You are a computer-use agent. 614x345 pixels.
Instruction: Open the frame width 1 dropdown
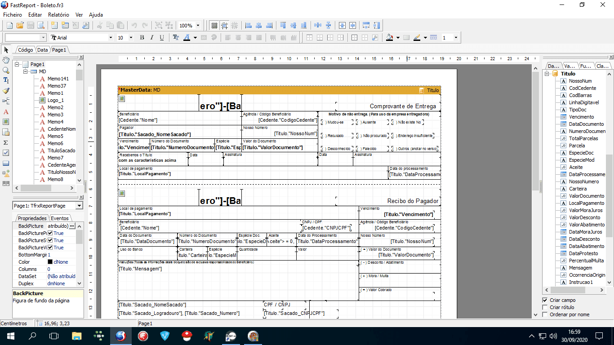pyautogui.click(x=456, y=38)
